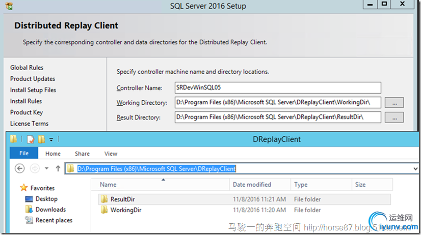Click the New Folder quick access icon
The height and width of the screenshot is (235, 421).
[41, 139]
